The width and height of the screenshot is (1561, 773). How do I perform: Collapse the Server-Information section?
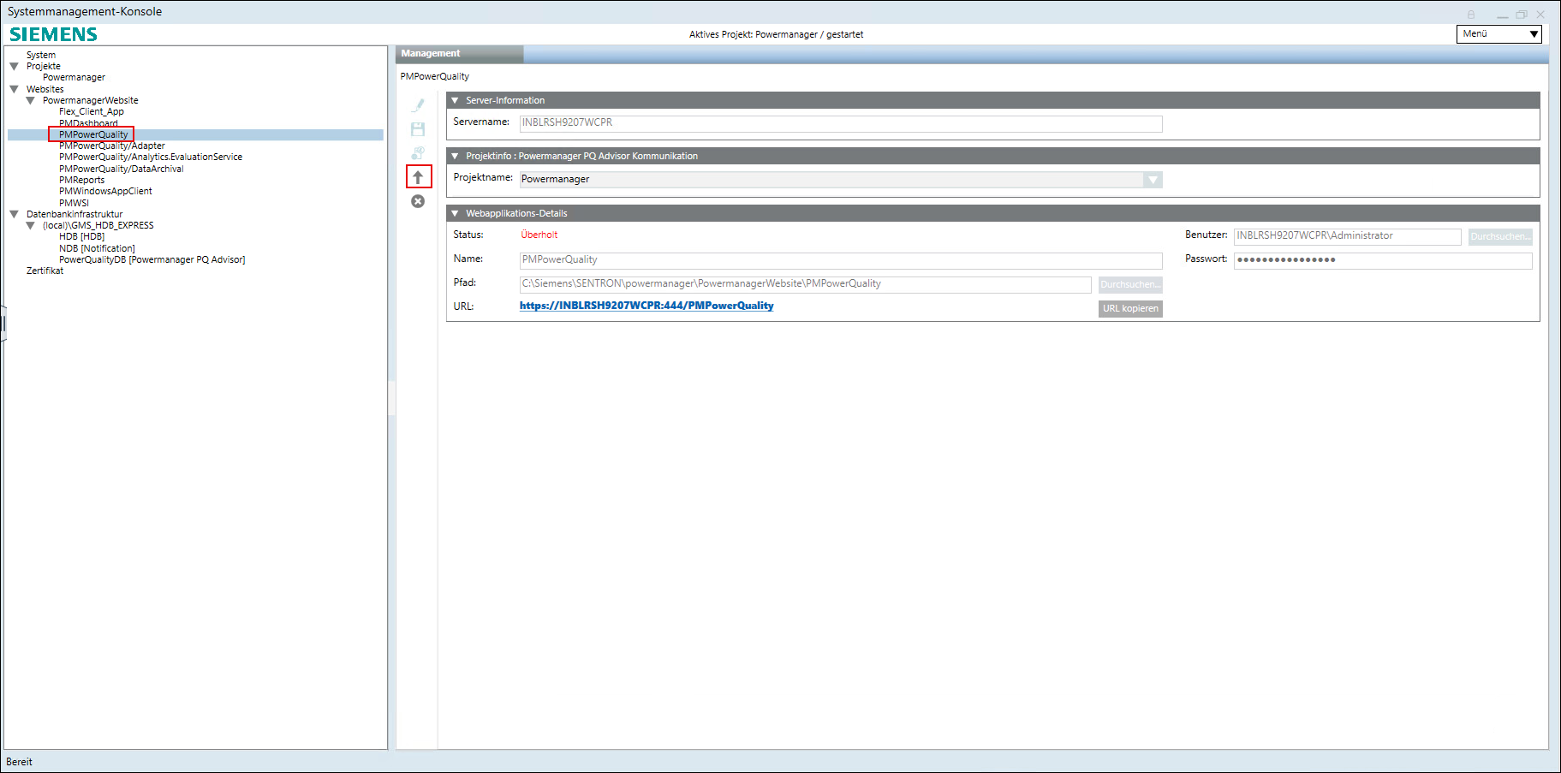[456, 100]
